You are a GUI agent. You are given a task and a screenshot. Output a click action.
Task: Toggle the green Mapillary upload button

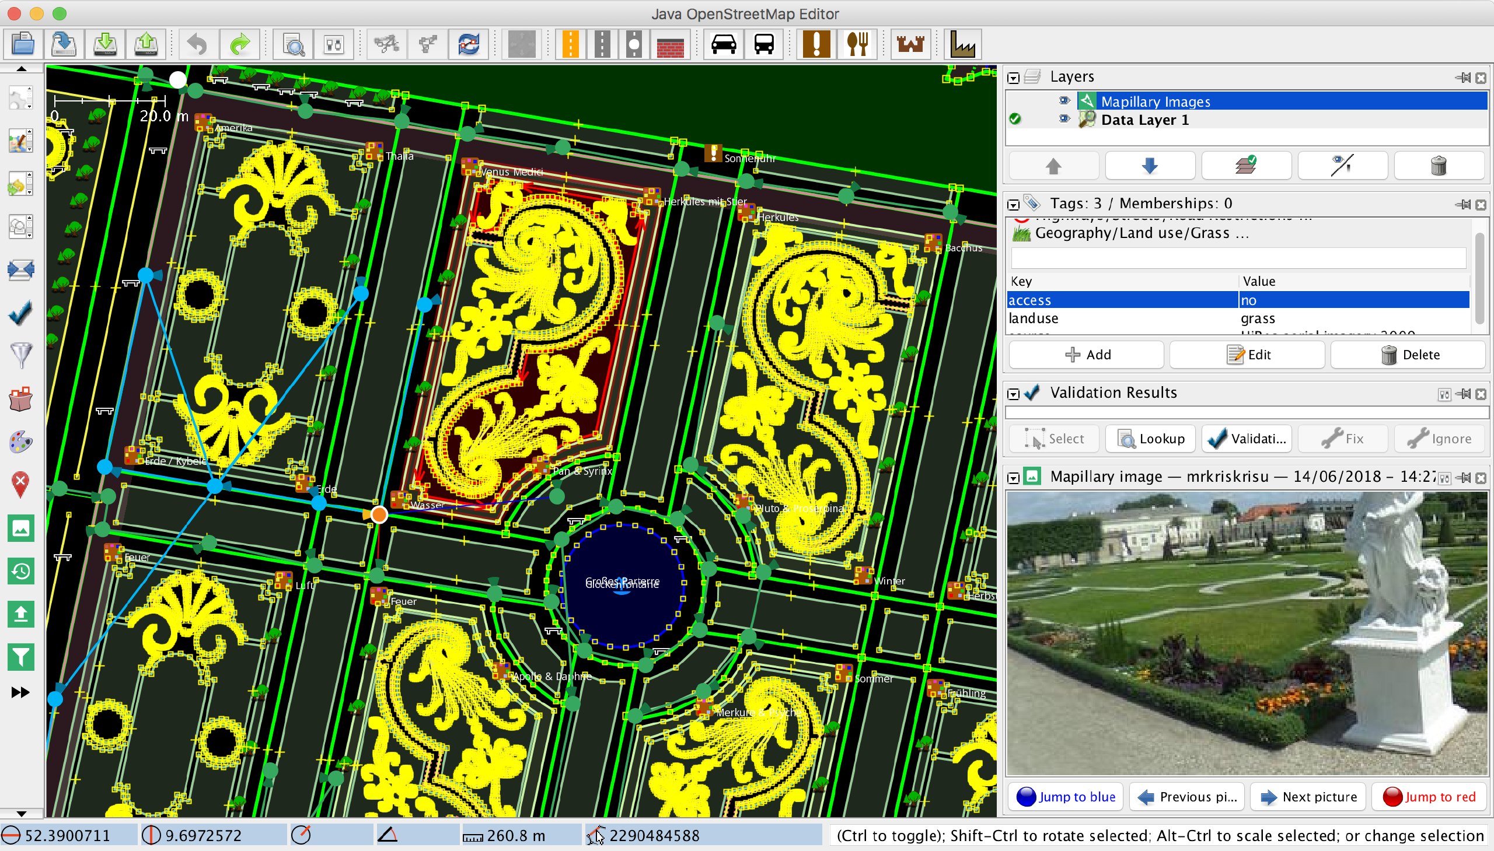pos(20,614)
